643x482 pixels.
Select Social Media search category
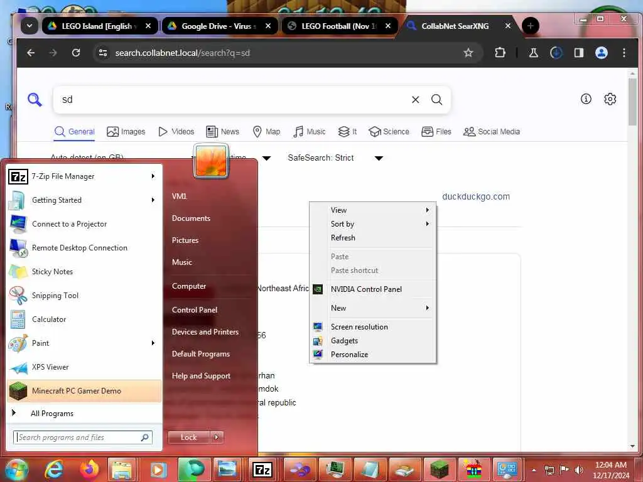[x=492, y=132]
